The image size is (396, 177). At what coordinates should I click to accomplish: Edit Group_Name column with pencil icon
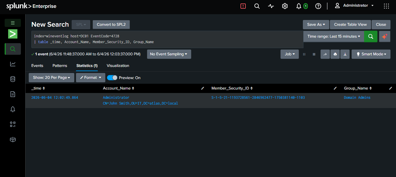point(390,88)
